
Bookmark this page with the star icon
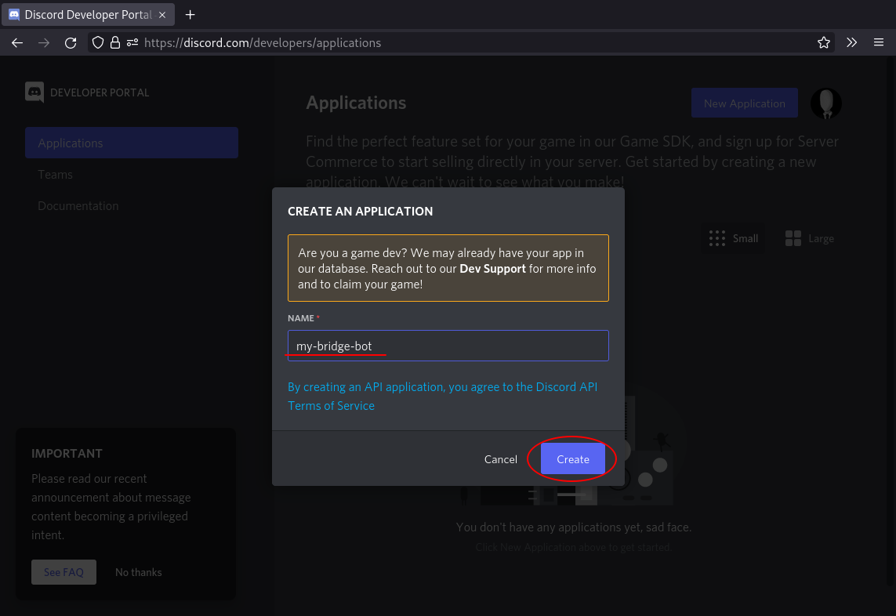[x=823, y=43]
